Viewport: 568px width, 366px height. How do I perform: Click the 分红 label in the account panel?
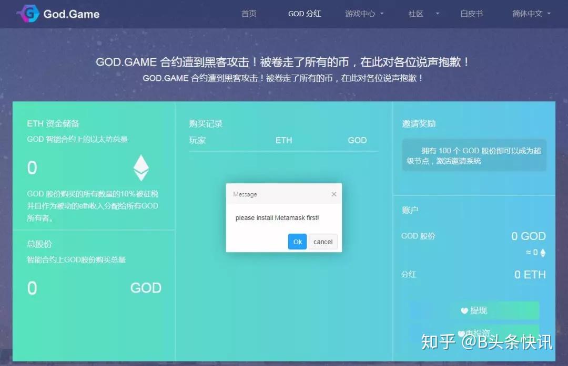(x=409, y=275)
